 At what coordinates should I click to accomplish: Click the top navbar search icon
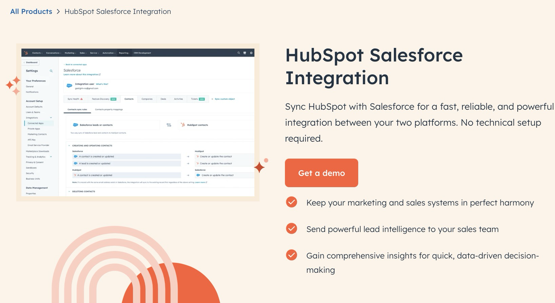click(x=238, y=53)
